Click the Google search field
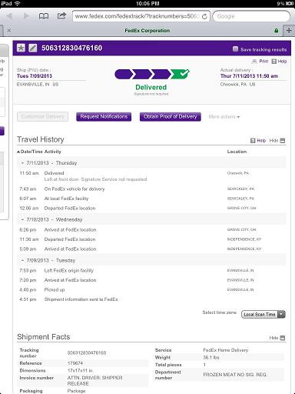Viewport: 295px width, 394px height. tap(251, 16)
